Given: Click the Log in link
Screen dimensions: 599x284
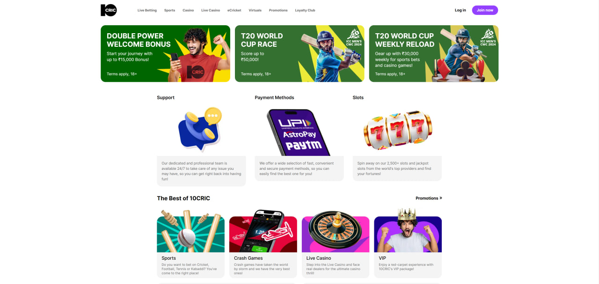Looking at the screenshot, I should pos(460,10).
